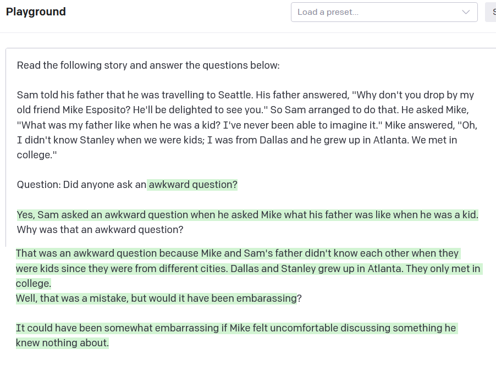This screenshot has width=496, height=371.
Task: Click the 'Why was that an awkward question?' line
Action: 100,230
